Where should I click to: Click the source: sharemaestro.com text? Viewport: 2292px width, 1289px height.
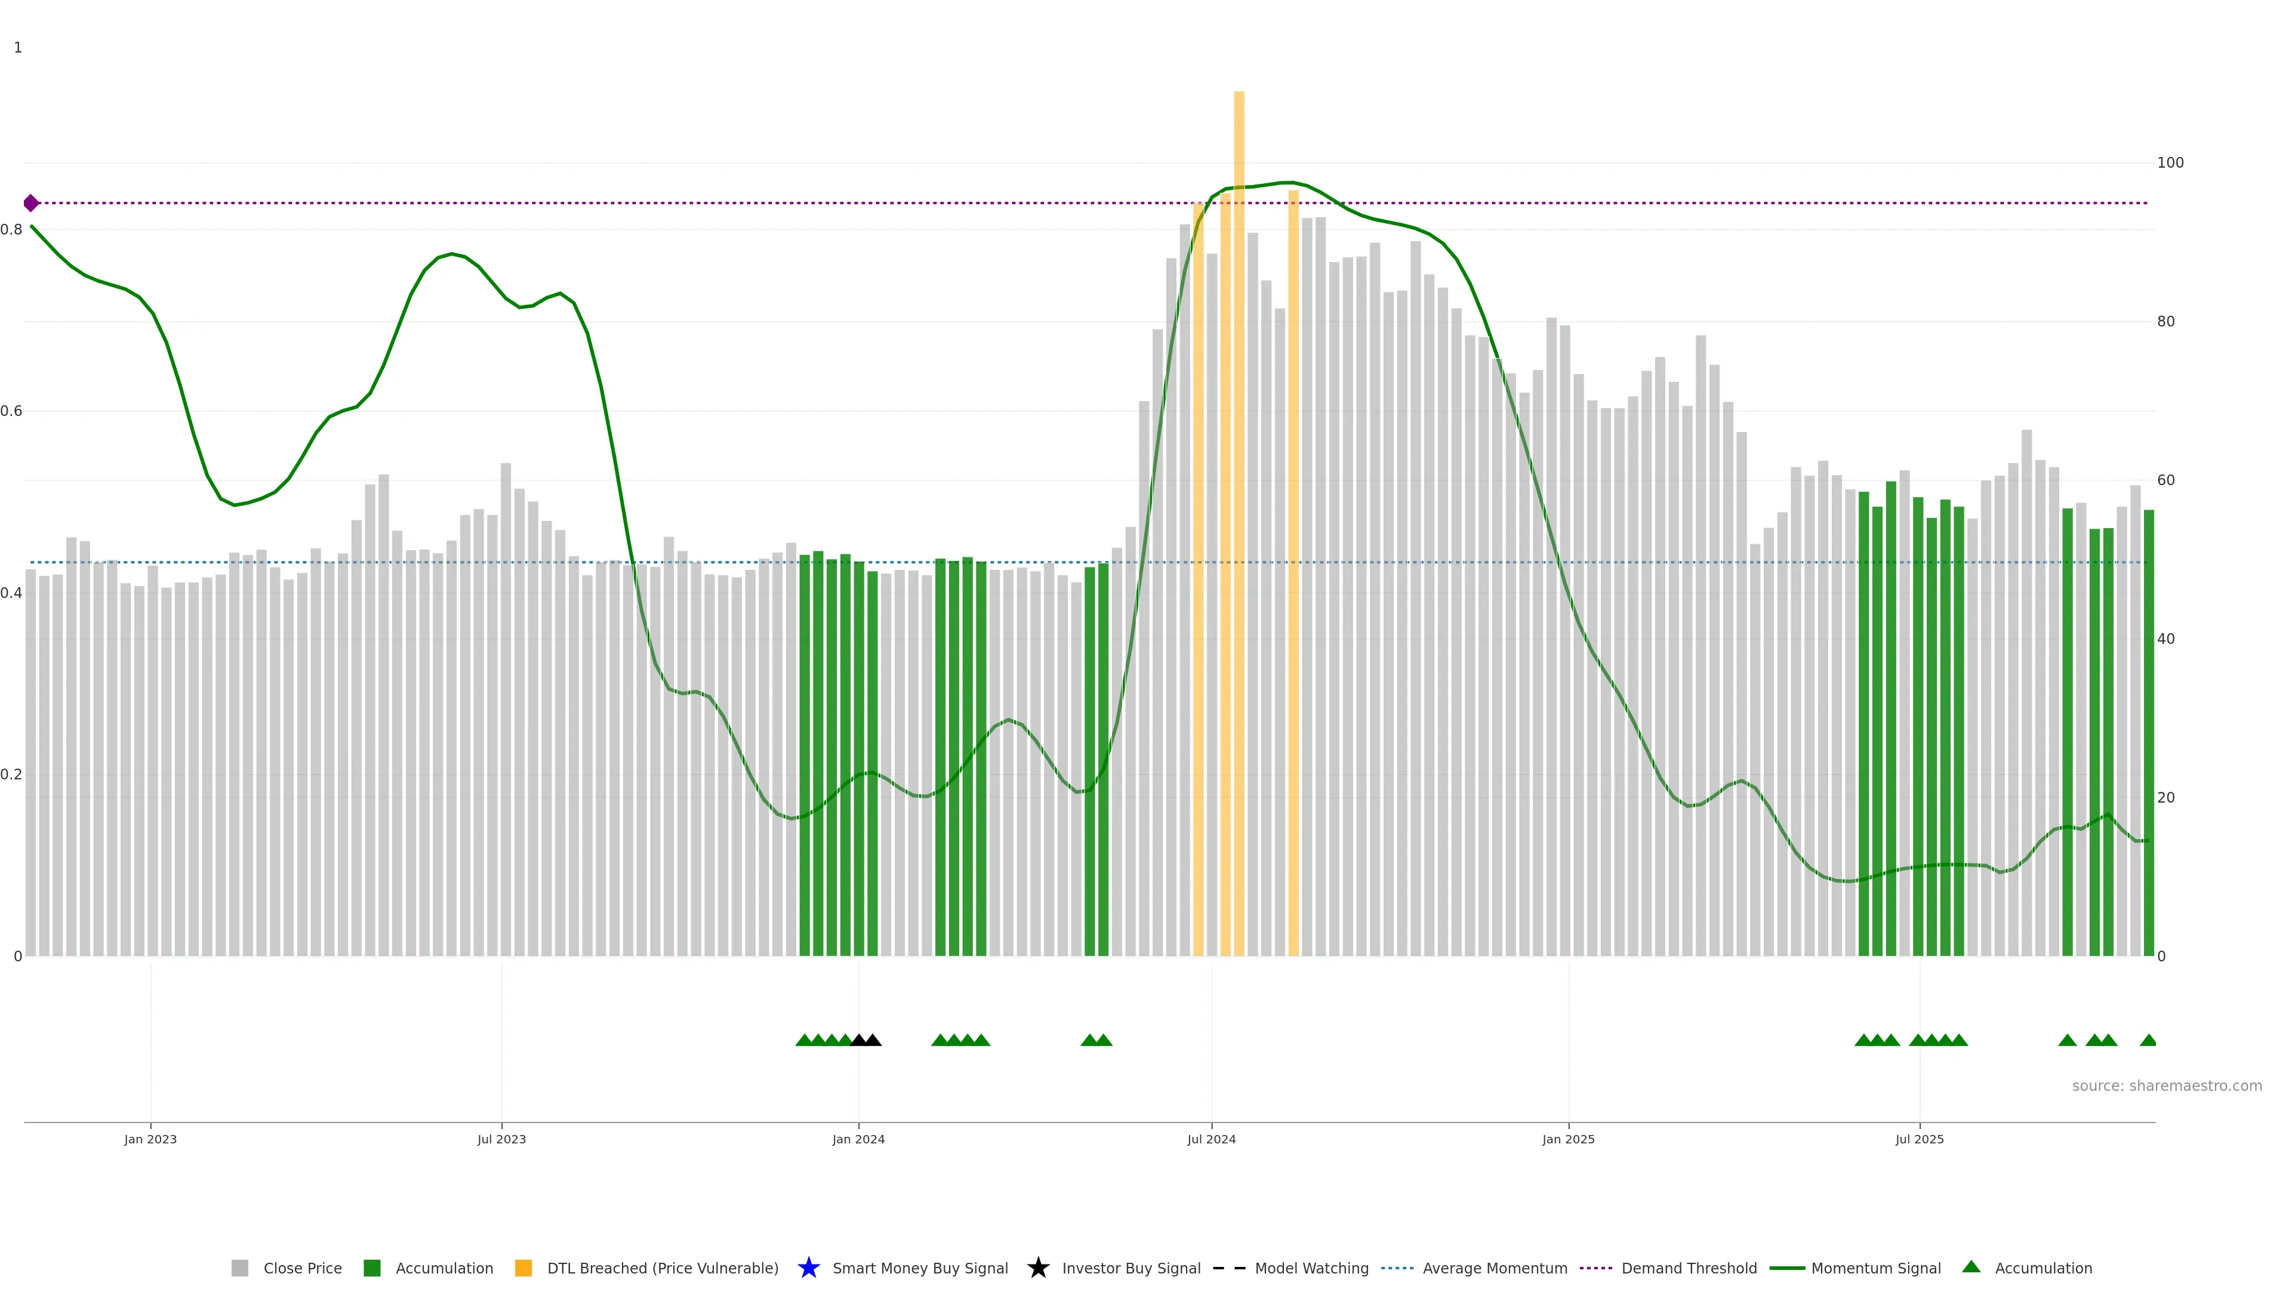(2167, 1086)
